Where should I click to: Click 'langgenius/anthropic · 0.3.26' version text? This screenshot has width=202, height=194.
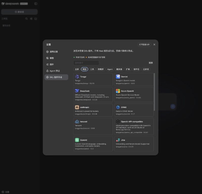pyautogui.click(x=86, y=114)
